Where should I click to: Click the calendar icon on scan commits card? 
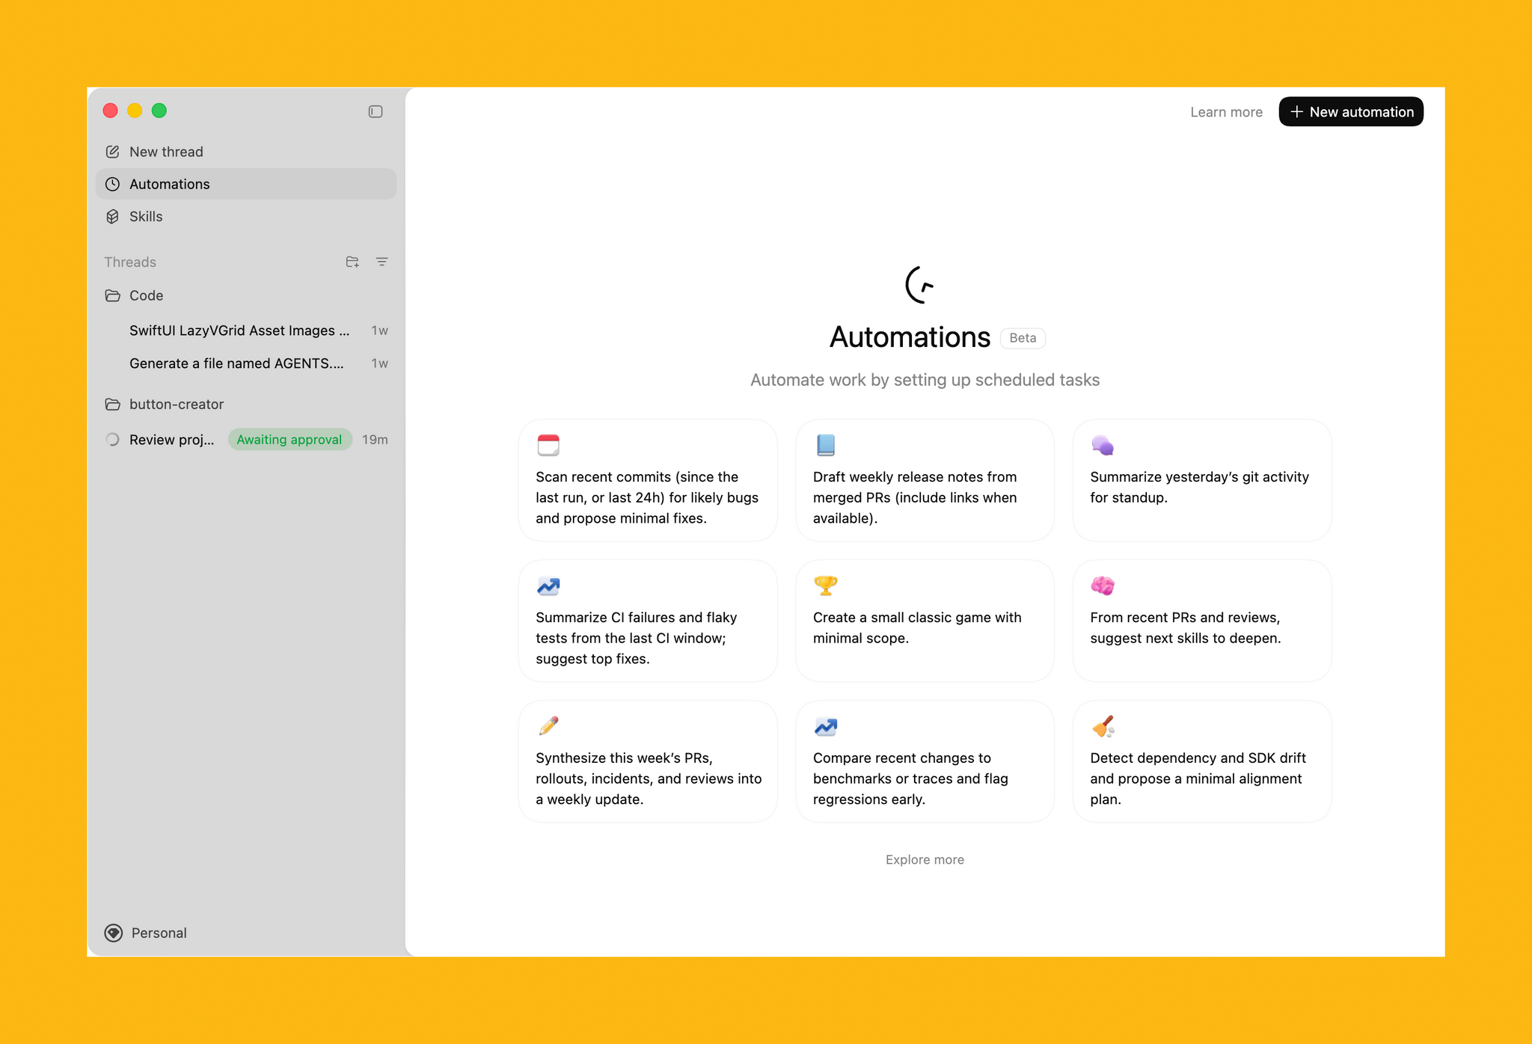click(548, 444)
